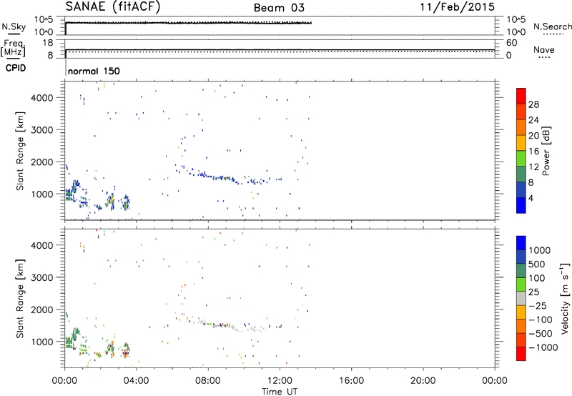
Task: Click the 4 value on Power colorbar
Action: pyautogui.click(x=531, y=199)
